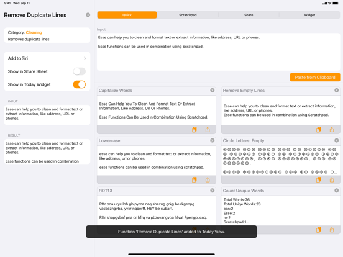Image resolution: width=343 pixels, height=257 pixels.
Task: Click the 'Total Words:26' line
Action: (x=237, y=199)
